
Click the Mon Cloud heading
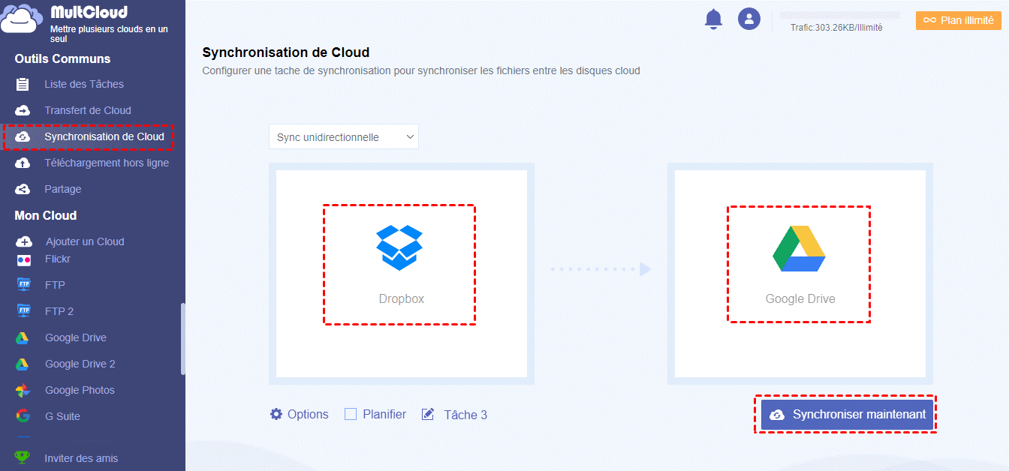[x=46, y=216]
